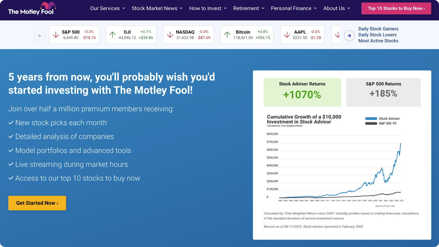Click the +1070% return figure

tap(302, 95)
